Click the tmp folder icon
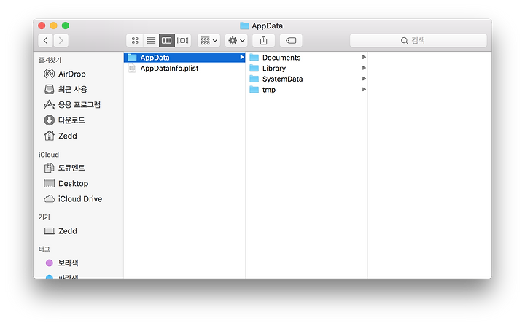Image resolution: width=525 pixels, height=326 pixels. (x=254, y=90)
